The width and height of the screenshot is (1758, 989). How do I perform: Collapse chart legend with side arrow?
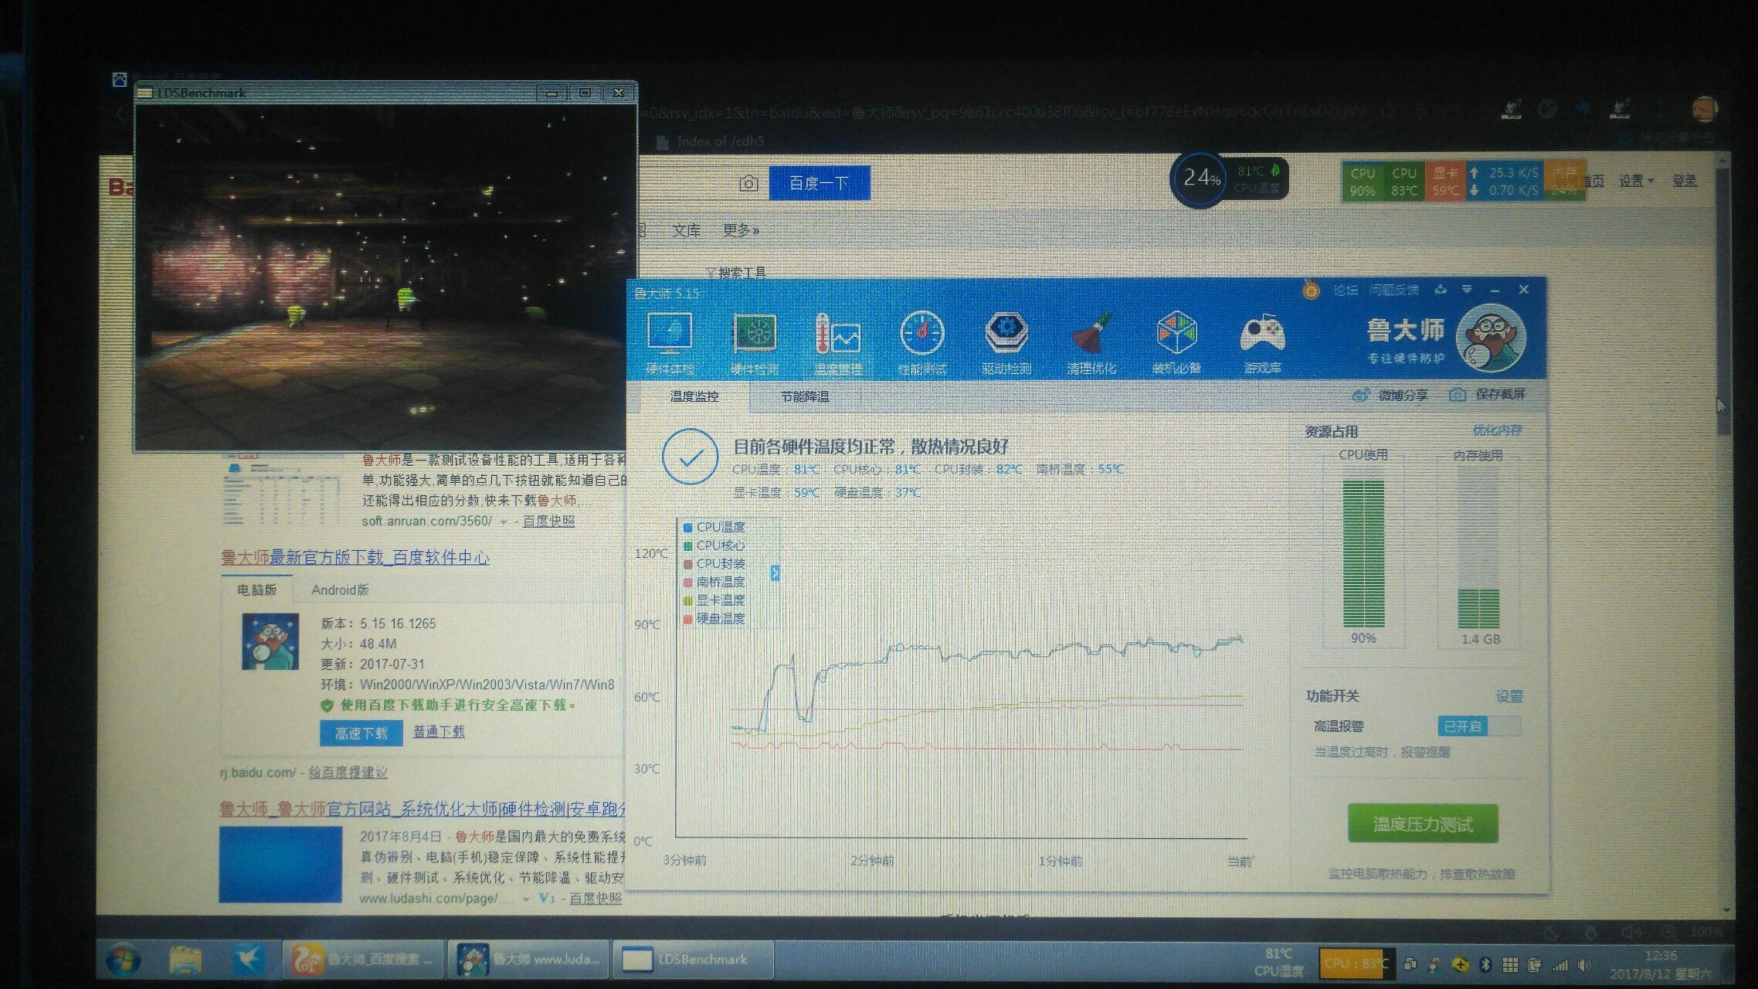coord(775,573)
